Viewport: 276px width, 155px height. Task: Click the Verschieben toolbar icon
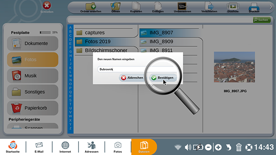coord(209,8)
